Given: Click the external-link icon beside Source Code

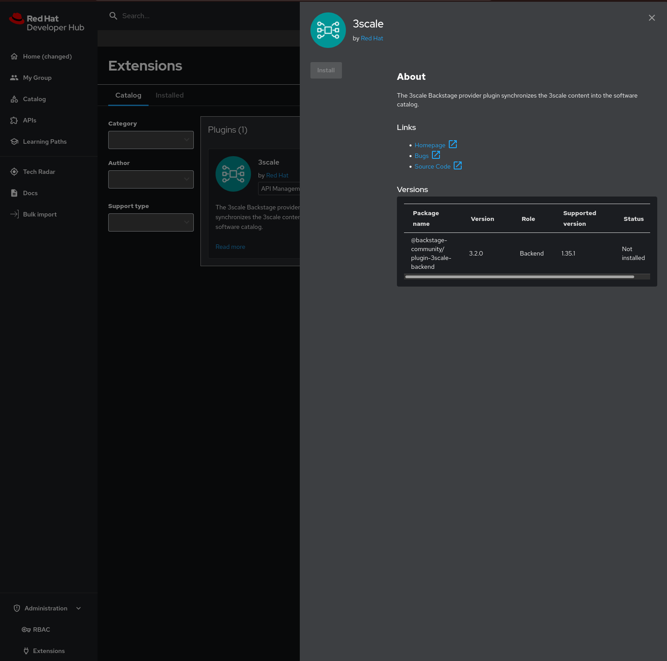Looking at the screenshot, I should coord(458,165).
